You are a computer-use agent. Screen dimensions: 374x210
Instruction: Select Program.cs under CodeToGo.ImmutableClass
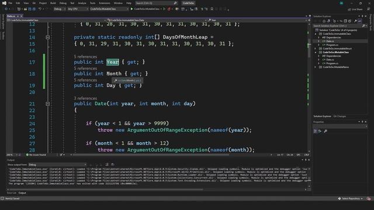332,45
